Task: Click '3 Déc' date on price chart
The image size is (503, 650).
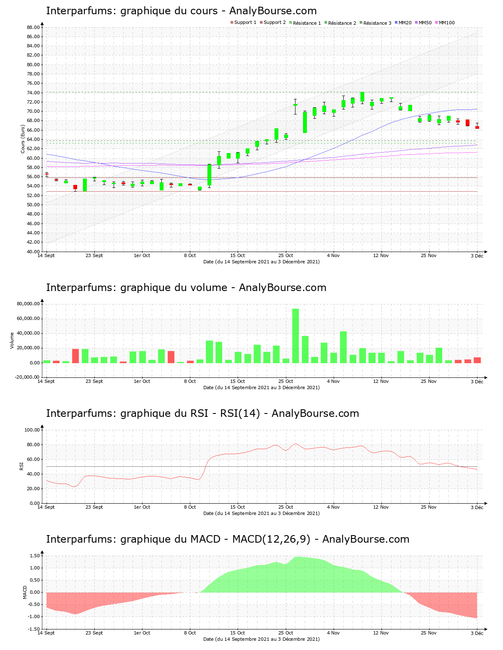Action: coord(477,255)
